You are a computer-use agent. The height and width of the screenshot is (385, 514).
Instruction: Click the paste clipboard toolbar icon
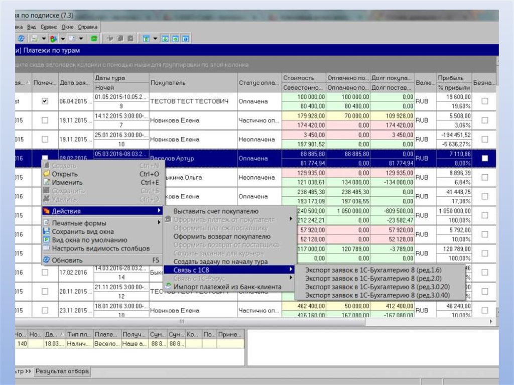tap(131, 39)
